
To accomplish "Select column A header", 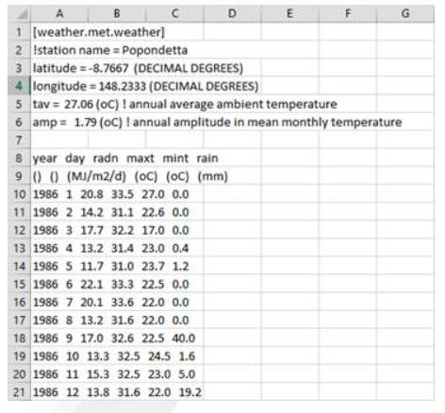I will 59,14.
